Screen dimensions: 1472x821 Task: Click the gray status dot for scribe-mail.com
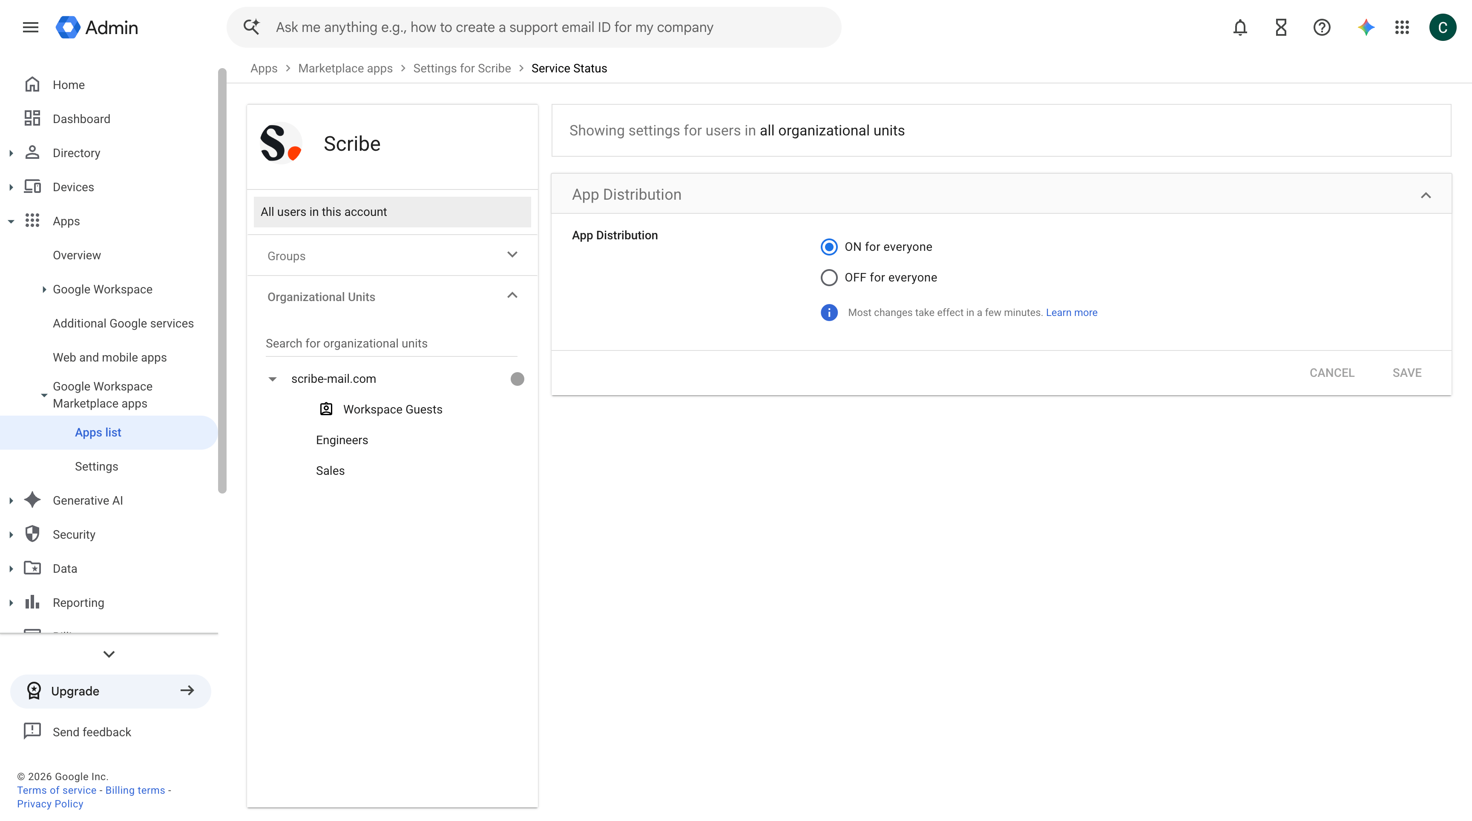coord(517,379)
